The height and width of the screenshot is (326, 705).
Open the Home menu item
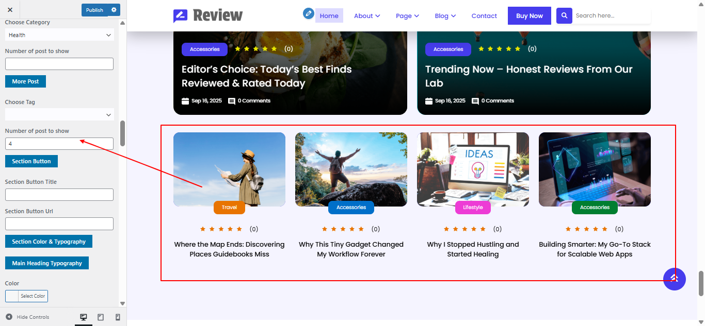click(x=329, y=16)
